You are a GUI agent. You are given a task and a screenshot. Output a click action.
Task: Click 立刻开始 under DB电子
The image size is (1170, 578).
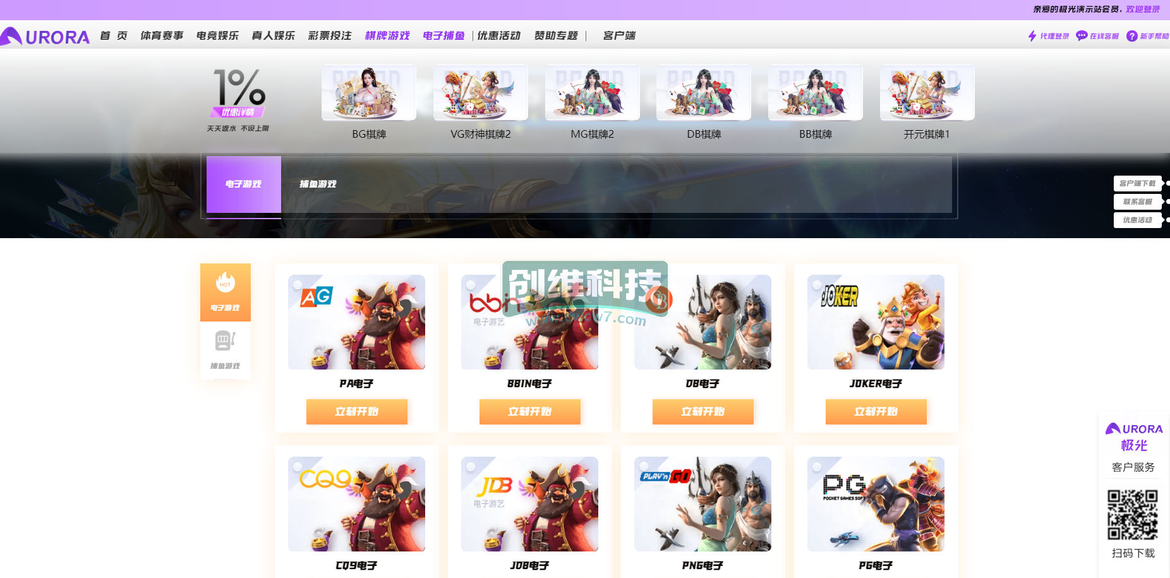tap(703, 412)
